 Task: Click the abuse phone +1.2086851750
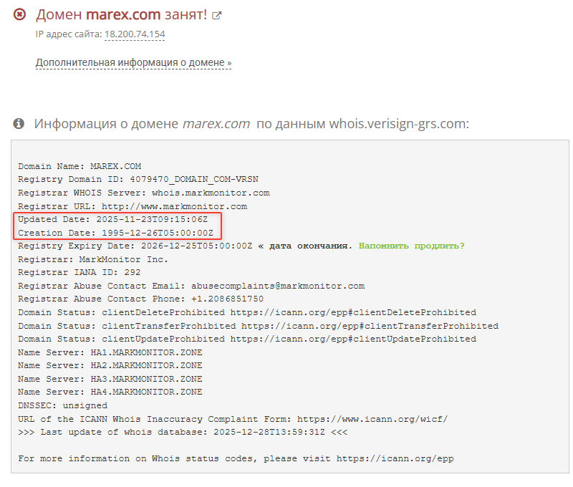[227, 299]
